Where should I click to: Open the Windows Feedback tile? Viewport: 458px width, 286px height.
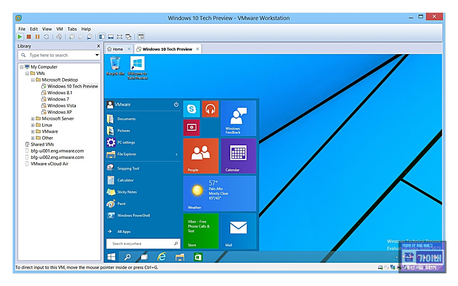click(238, 118)
